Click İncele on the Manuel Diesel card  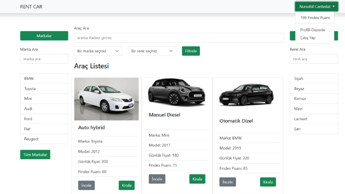point(157,179)
